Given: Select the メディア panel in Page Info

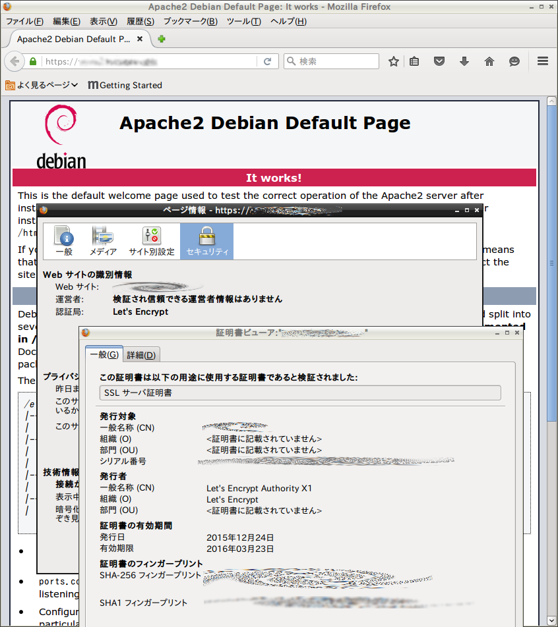Looking at the screenshot, I should click(x=103, y=242).
